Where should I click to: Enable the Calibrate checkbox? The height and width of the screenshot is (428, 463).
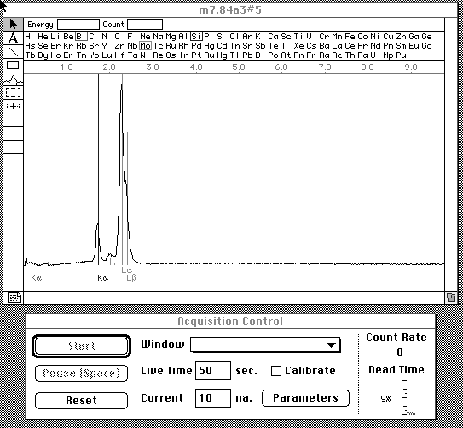click(x=276, y=371)
